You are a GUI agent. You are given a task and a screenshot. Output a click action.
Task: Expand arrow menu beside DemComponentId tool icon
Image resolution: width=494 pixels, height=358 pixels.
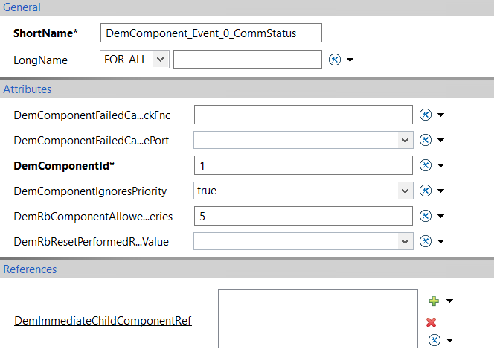point(440,165)
